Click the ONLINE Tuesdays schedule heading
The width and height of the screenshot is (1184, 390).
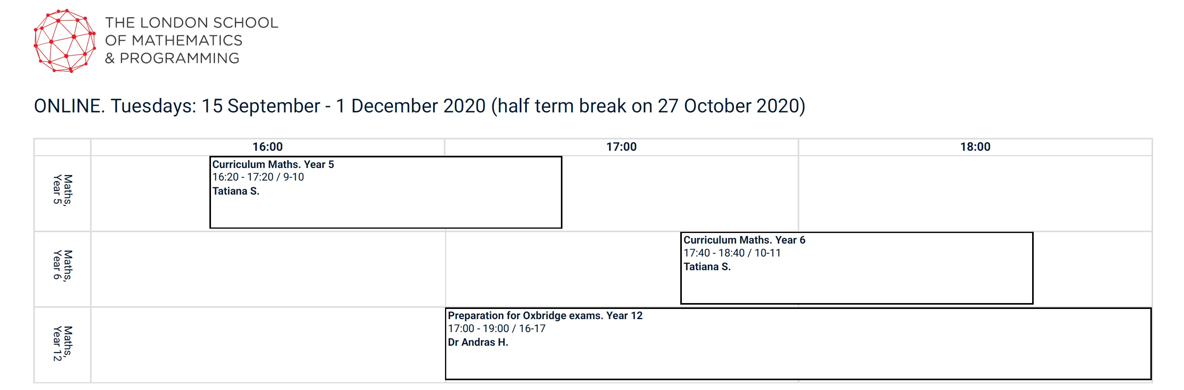click(420, 106)
